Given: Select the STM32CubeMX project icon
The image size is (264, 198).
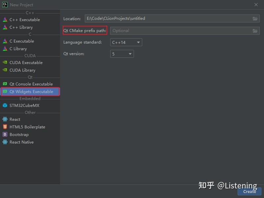Looking at the screenshot, I should pos(6,106).
